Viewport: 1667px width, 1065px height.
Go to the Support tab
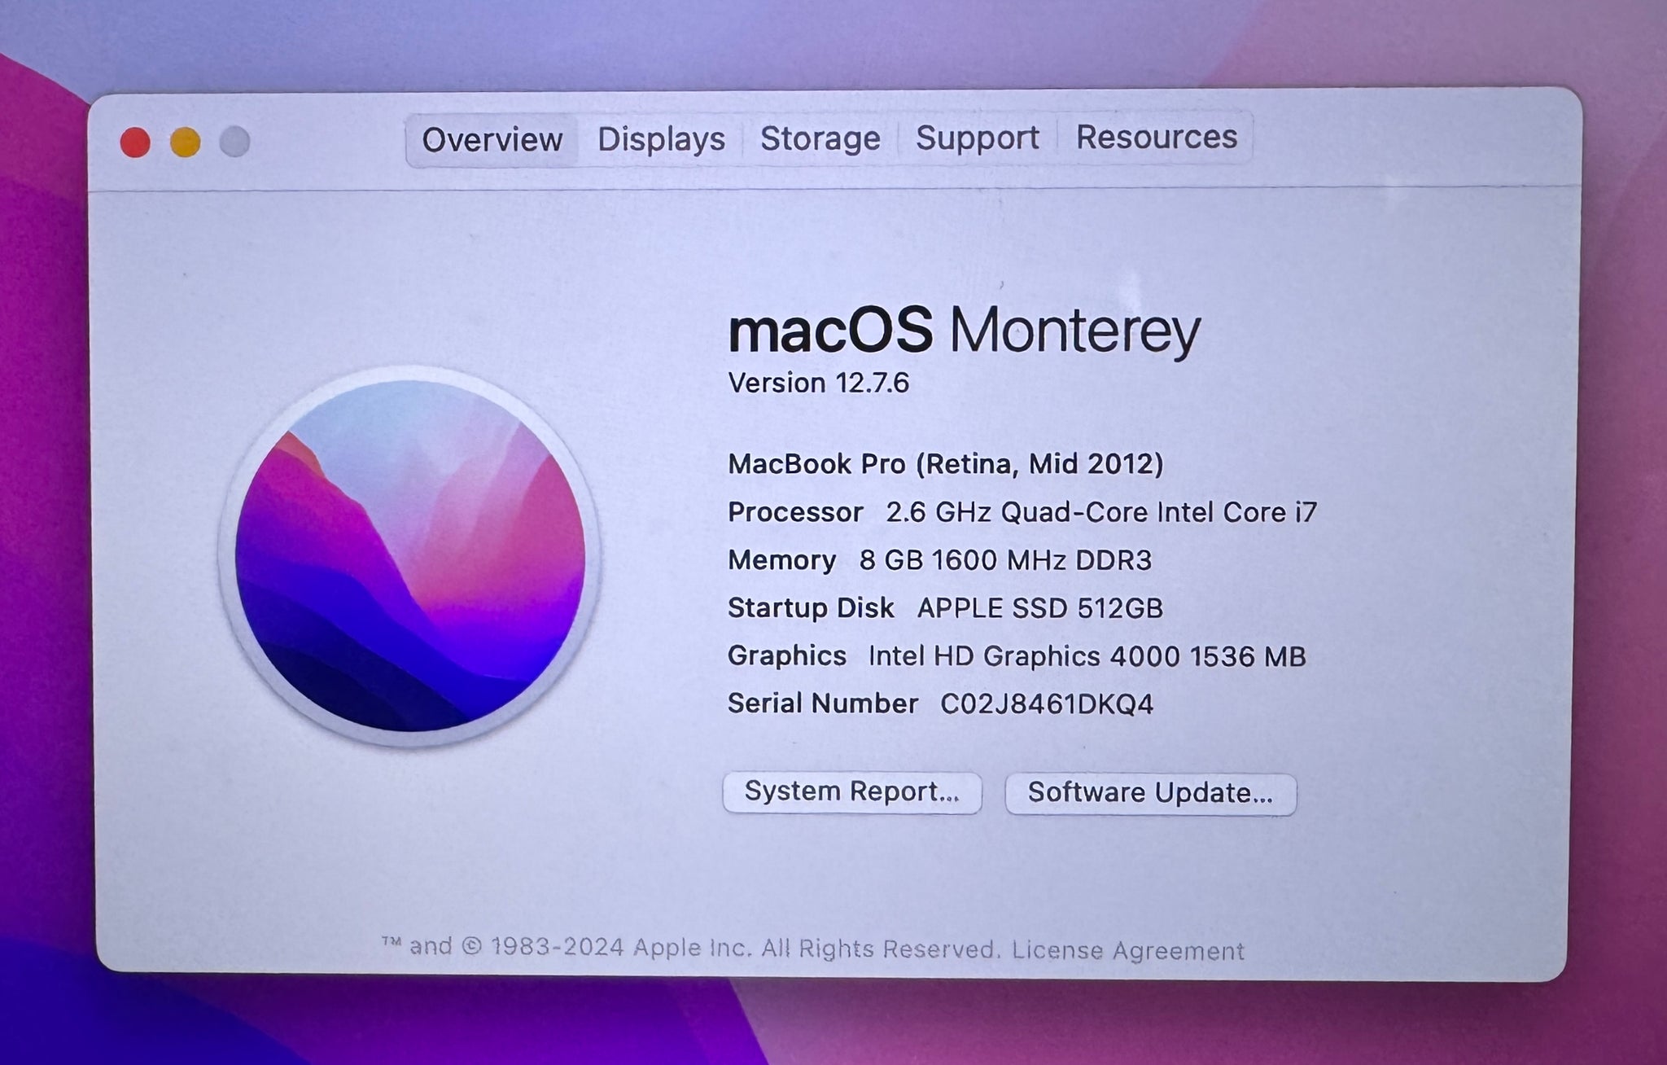(978, 138)
